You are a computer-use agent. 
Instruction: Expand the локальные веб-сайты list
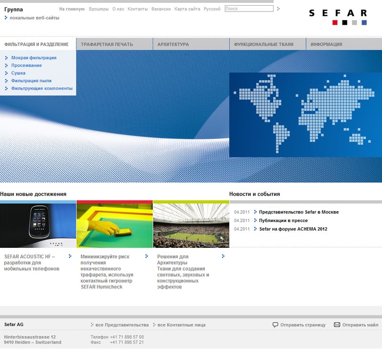click(34, 18)
